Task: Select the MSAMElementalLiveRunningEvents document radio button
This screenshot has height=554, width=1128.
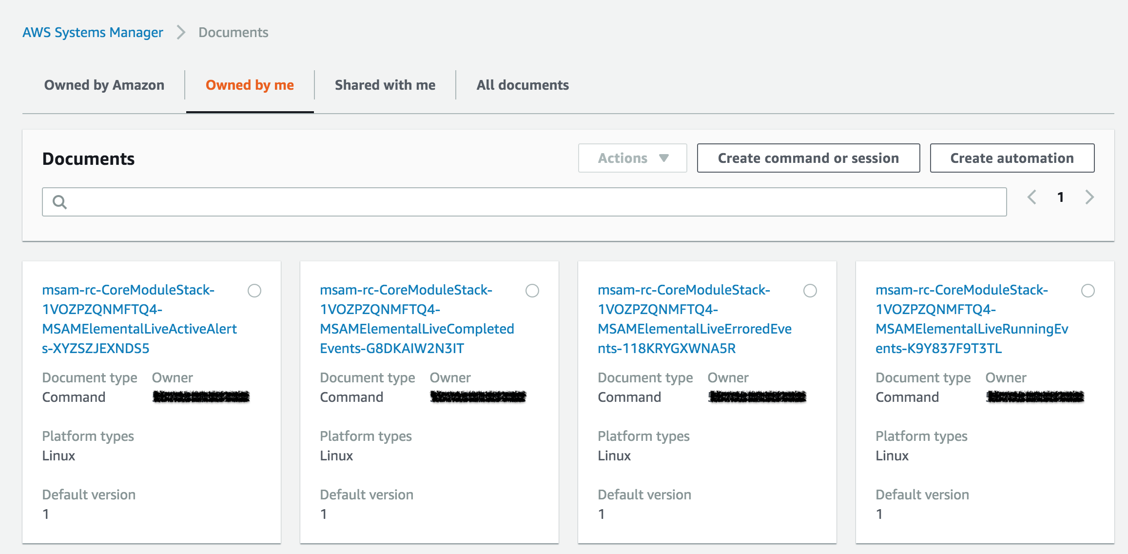Action: coord(1088,291)
